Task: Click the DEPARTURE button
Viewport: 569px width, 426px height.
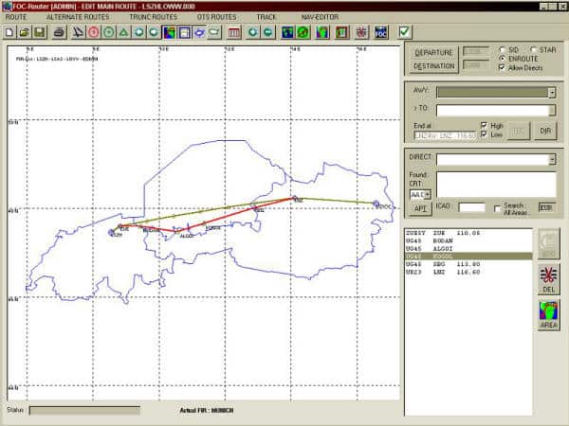Action: click(x=433, y=52)
